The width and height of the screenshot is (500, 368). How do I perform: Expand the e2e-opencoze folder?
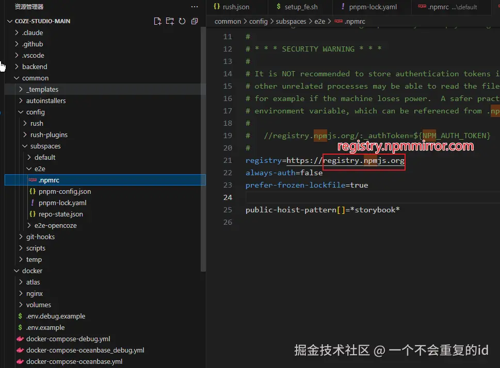pyautogui.click(x=29, y=225)
